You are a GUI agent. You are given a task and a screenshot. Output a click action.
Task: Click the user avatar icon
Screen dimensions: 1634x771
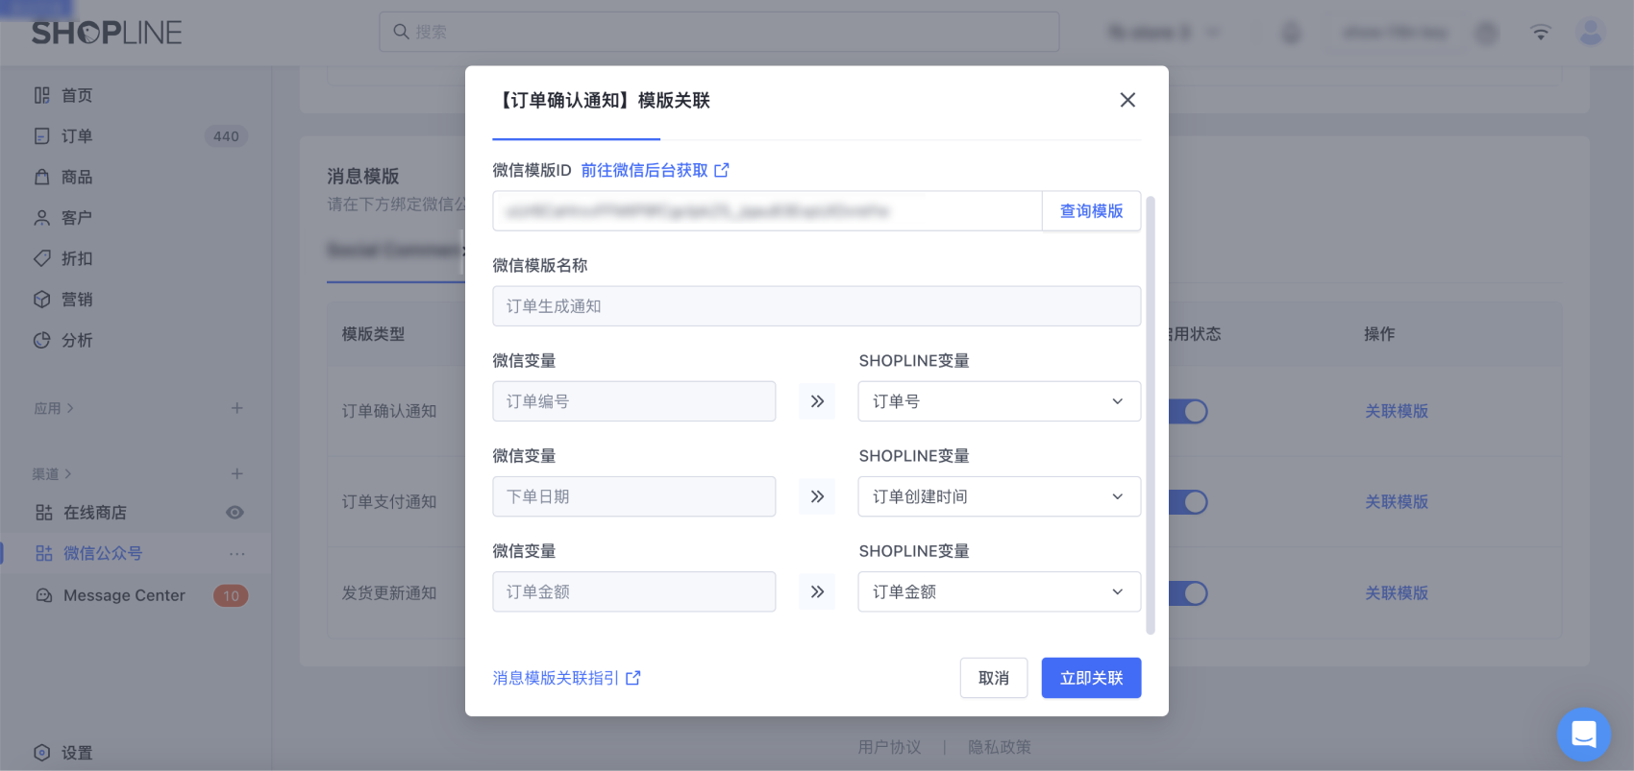coord(1591,33)
